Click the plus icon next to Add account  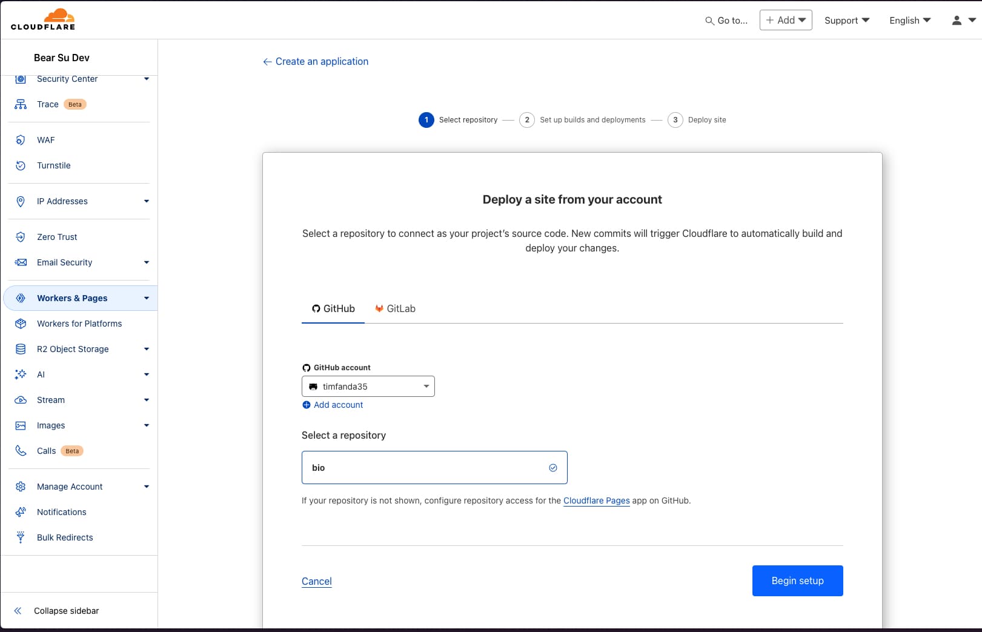[x=307, y=405]
